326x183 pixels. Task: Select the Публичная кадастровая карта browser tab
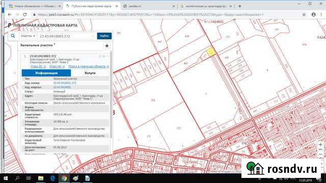pos(91,6)
